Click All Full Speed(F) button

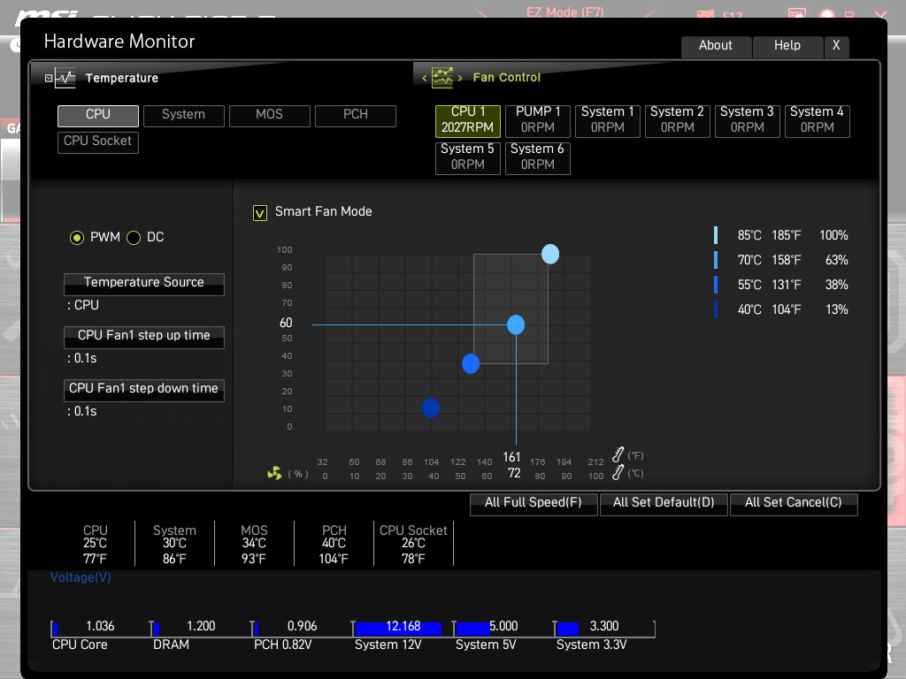point(534,503)
